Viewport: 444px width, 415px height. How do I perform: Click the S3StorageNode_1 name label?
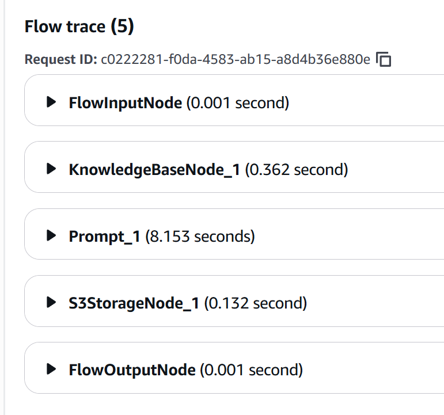click(x=134, y=303)
